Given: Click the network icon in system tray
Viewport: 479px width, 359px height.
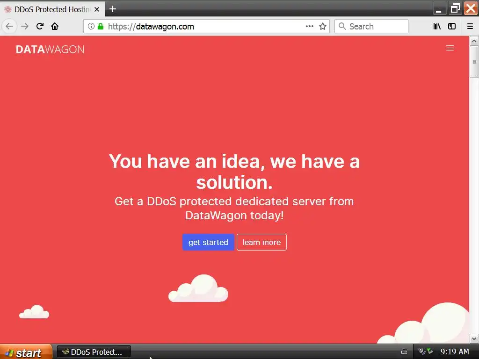Looking at the screenshot, I should coord(430,351).
